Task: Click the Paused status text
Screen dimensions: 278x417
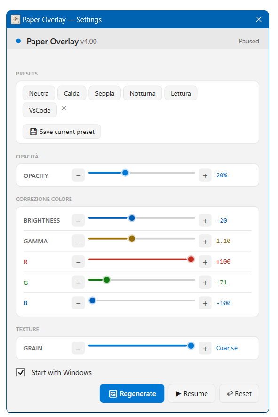Action: 249,41
